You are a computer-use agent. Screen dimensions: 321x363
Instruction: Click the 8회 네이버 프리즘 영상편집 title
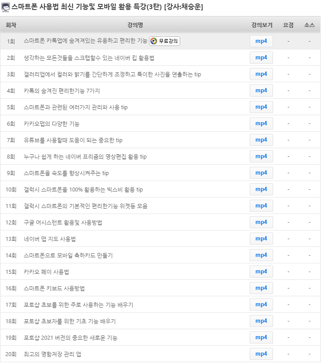coord(85,156)
